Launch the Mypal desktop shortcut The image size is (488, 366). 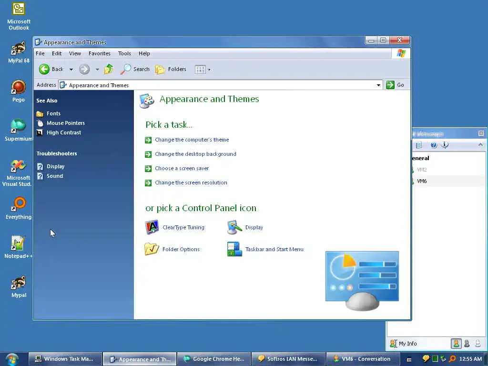coord(19,286)
